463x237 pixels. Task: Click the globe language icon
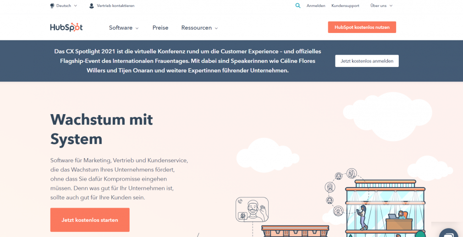(x=52, y=6)
